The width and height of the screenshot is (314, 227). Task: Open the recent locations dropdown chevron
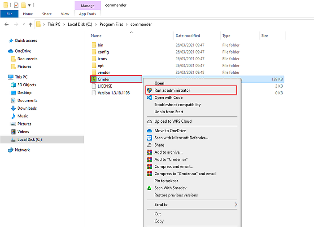pyautogui.click(x=24, y=24)
